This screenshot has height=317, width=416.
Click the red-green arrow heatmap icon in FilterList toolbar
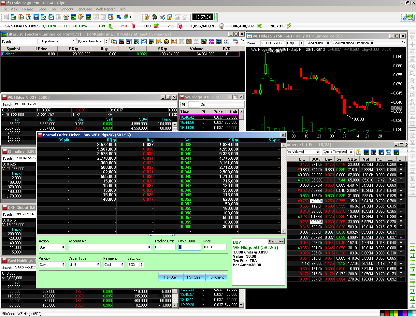point(204,42)
